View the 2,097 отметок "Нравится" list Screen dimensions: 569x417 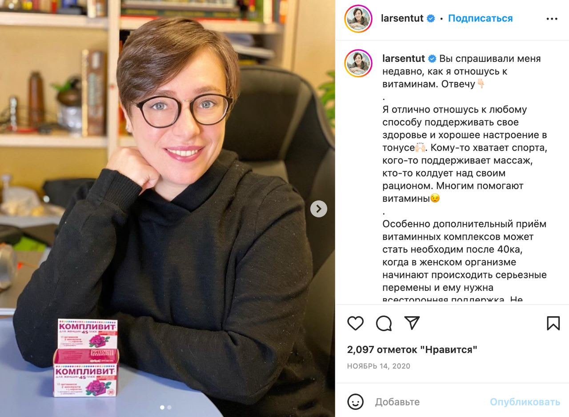point(412,350)
